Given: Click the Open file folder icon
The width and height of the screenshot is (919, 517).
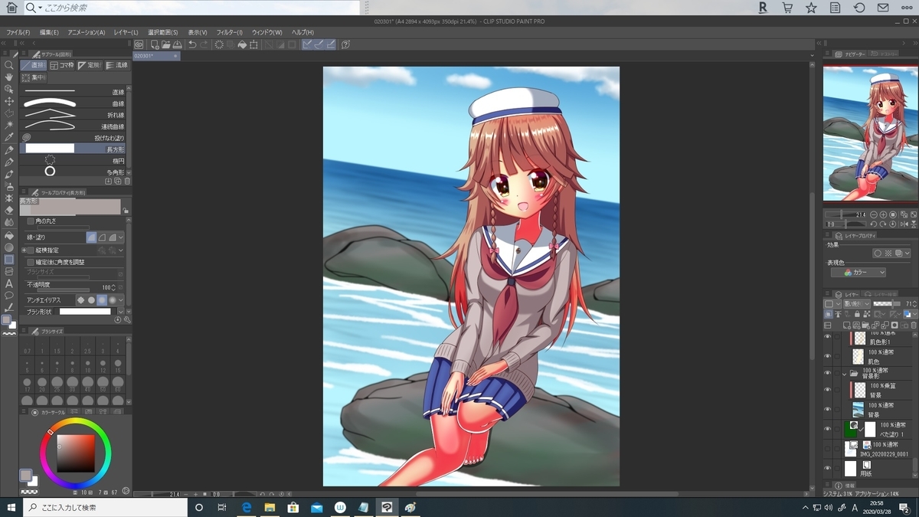Looking at the screenshot, I should click(x=165, y=44).
